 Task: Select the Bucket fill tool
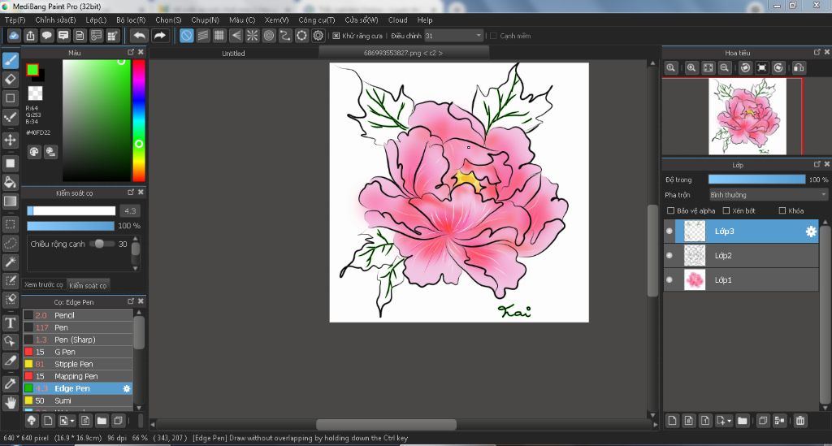point(10,182)
